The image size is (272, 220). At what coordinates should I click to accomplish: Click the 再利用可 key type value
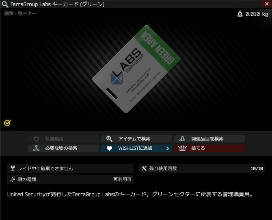coord(122,179)
